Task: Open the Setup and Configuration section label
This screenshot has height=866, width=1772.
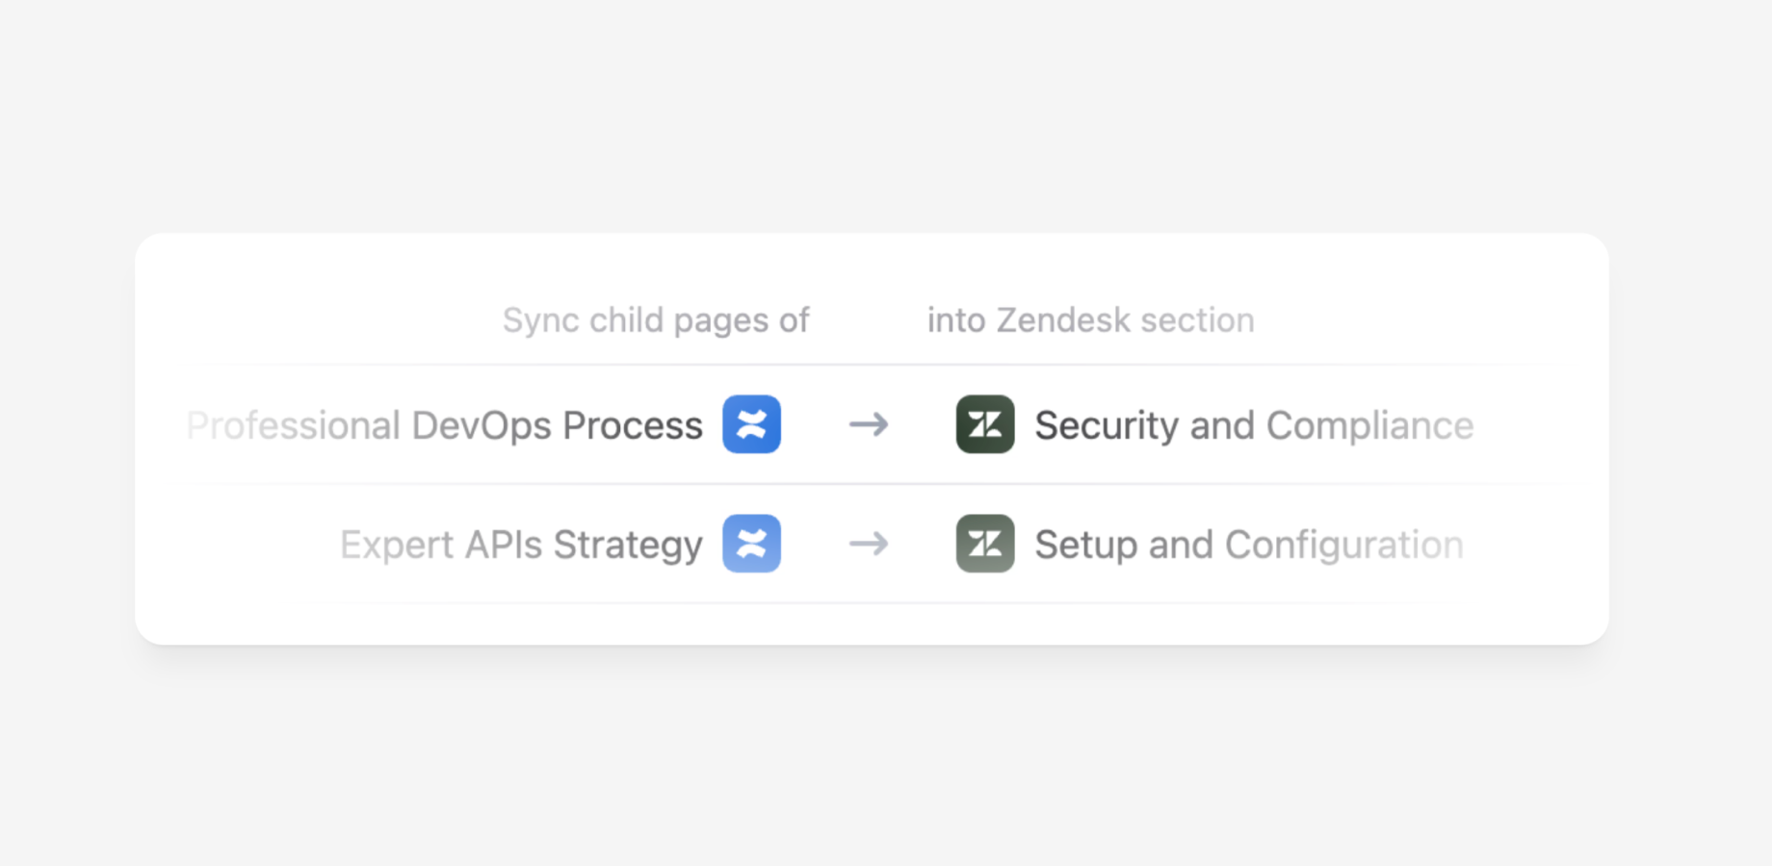Action: 1249,545
